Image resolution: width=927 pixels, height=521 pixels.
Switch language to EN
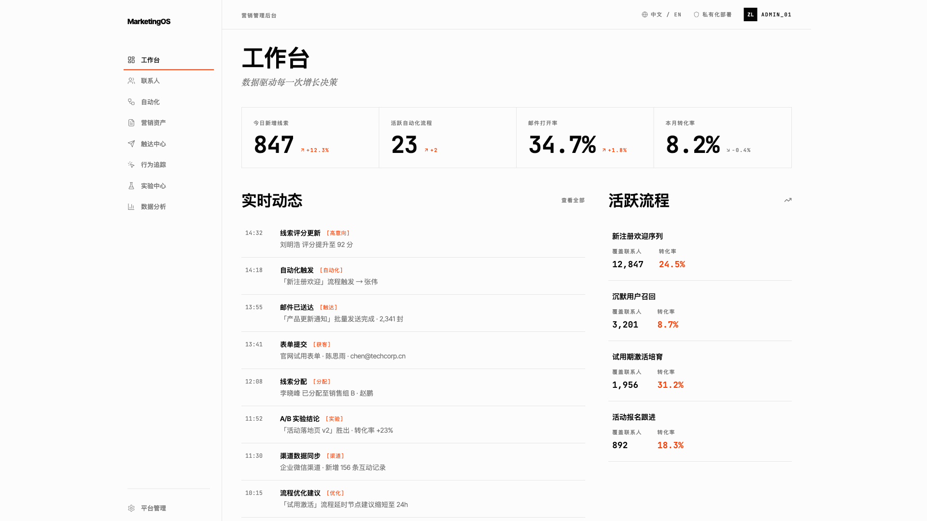click(x=677, y=14)
